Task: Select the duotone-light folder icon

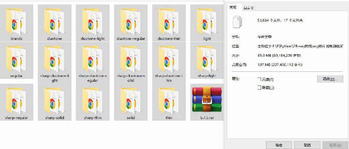Action: click(92, 22)
